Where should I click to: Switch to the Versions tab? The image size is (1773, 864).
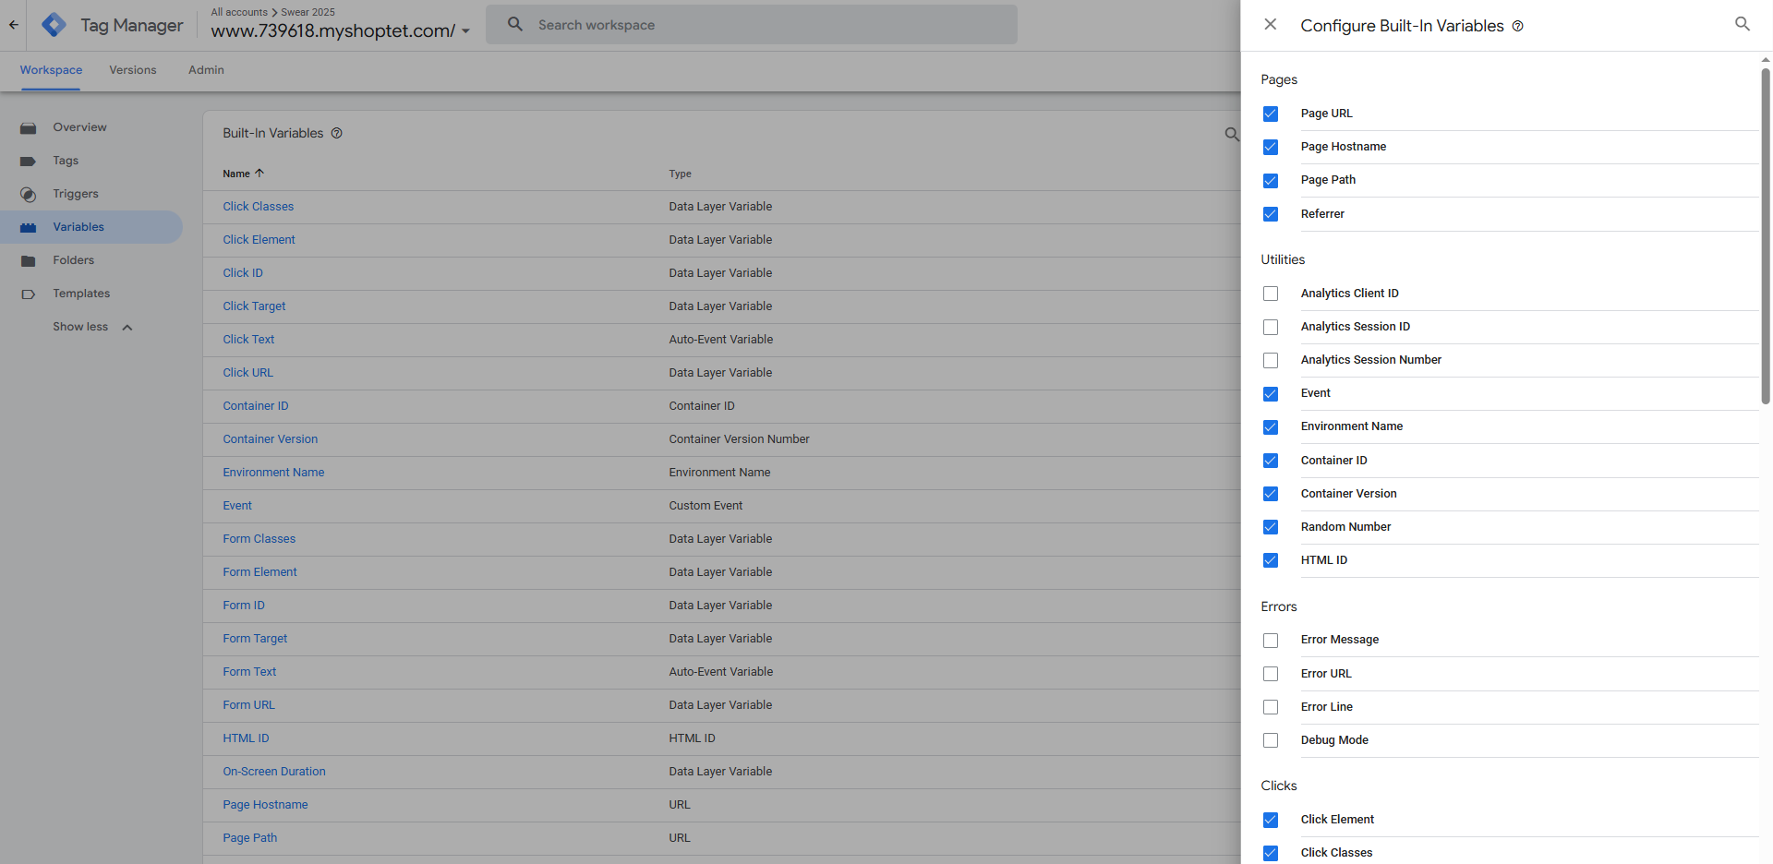point(133,70)
